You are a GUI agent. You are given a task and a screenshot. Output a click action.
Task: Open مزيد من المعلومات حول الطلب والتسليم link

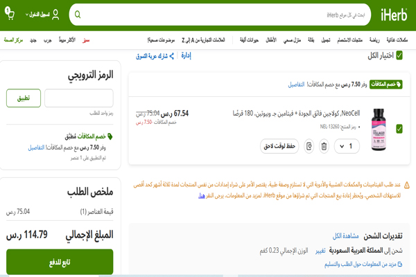tap(361, 265)
